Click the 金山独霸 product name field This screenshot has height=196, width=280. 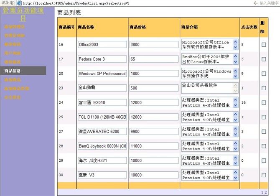102,88
